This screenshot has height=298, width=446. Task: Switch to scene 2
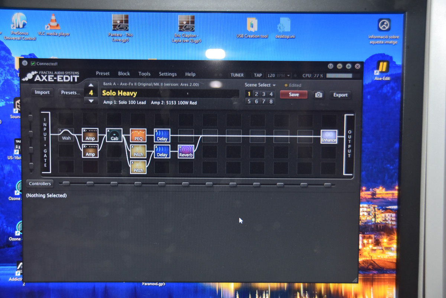256,94
